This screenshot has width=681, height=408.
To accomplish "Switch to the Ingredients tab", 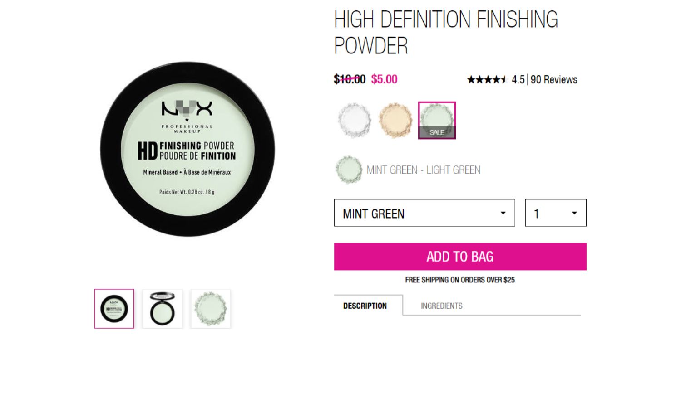I will point(442,306).
